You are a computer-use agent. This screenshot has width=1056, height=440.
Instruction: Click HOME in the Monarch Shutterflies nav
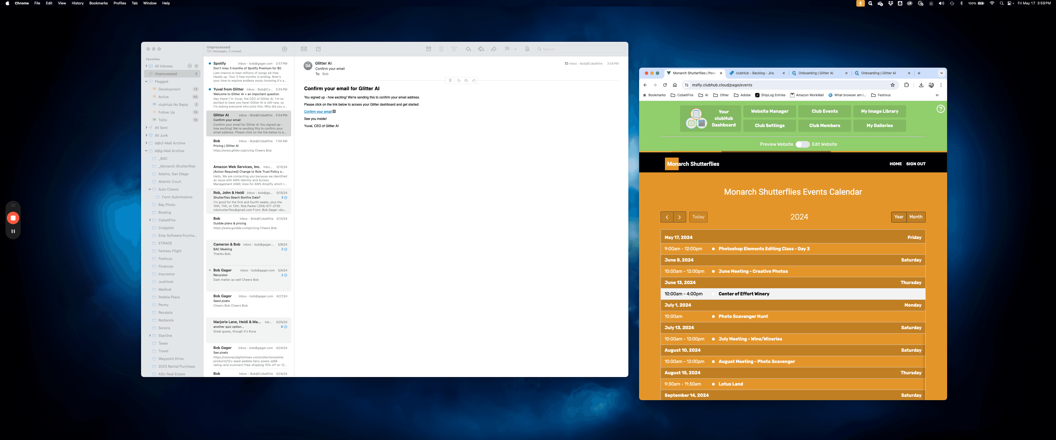coord(895,164)
